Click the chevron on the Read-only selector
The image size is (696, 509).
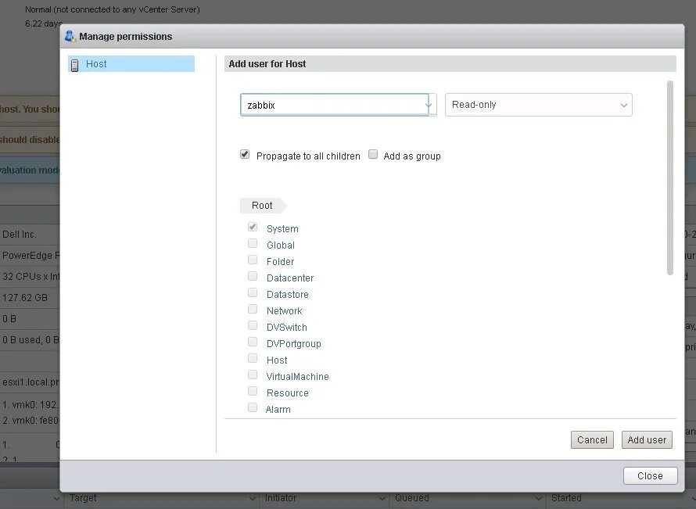pos(624,103)
